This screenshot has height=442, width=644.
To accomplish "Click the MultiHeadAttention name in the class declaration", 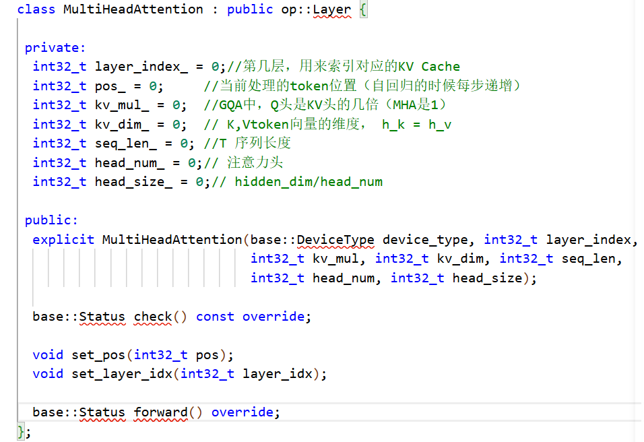I will (133, 9).
